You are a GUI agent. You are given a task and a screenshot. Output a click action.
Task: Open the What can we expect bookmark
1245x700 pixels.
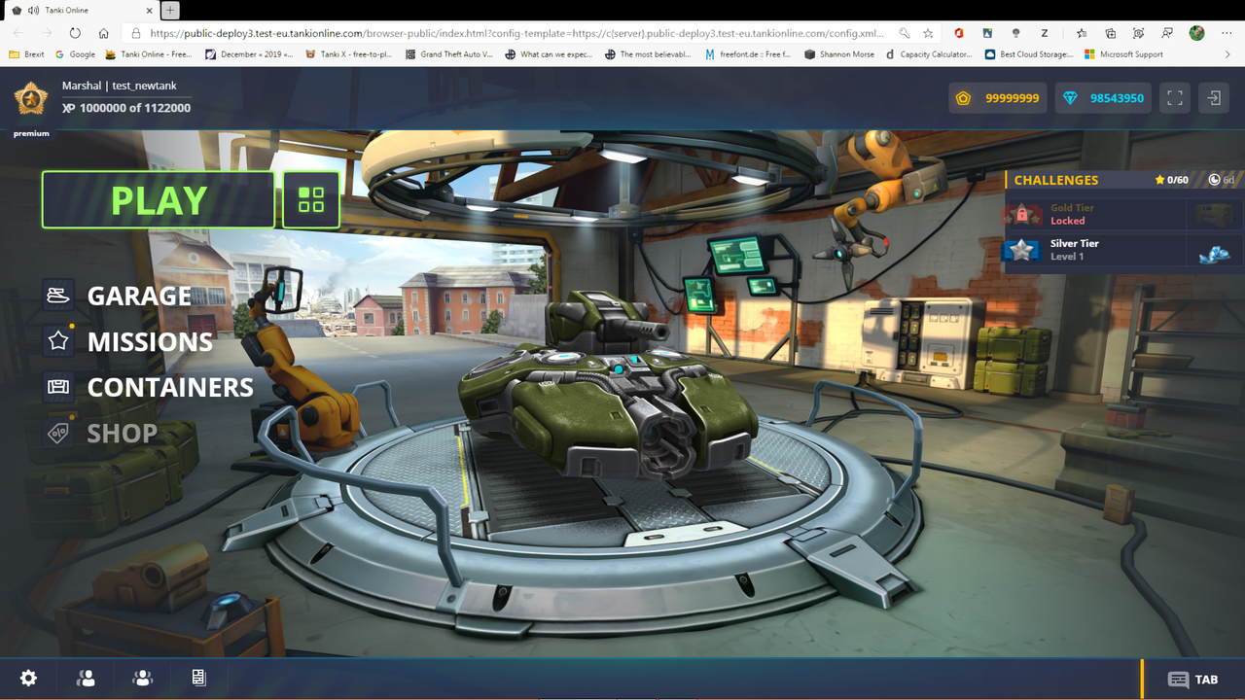pyautogui.click(x=551, y=54)
